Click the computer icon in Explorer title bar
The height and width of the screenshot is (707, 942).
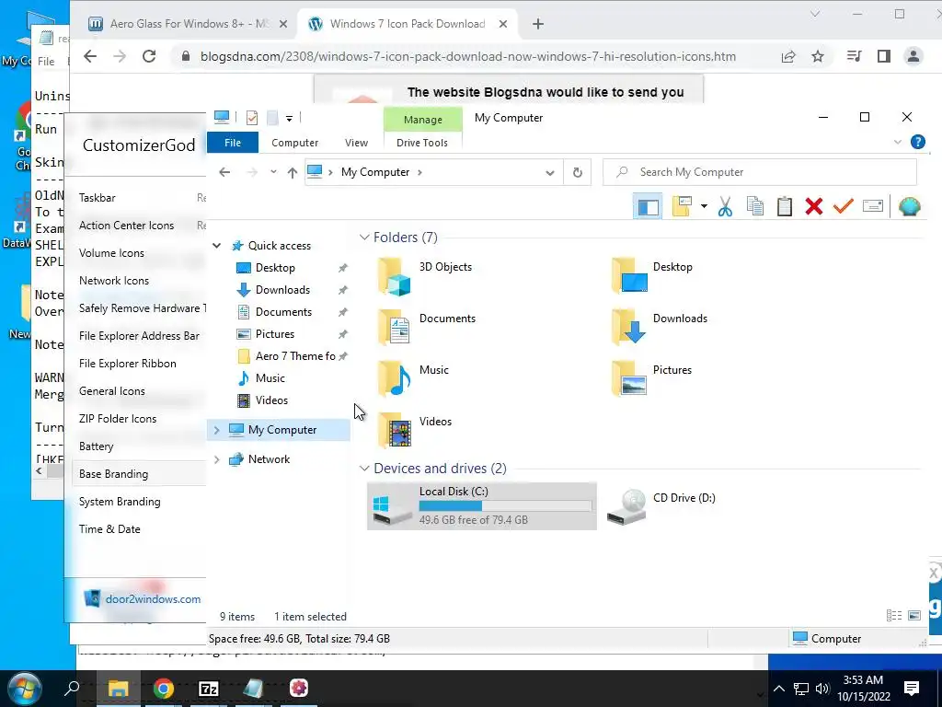[221, 117]
